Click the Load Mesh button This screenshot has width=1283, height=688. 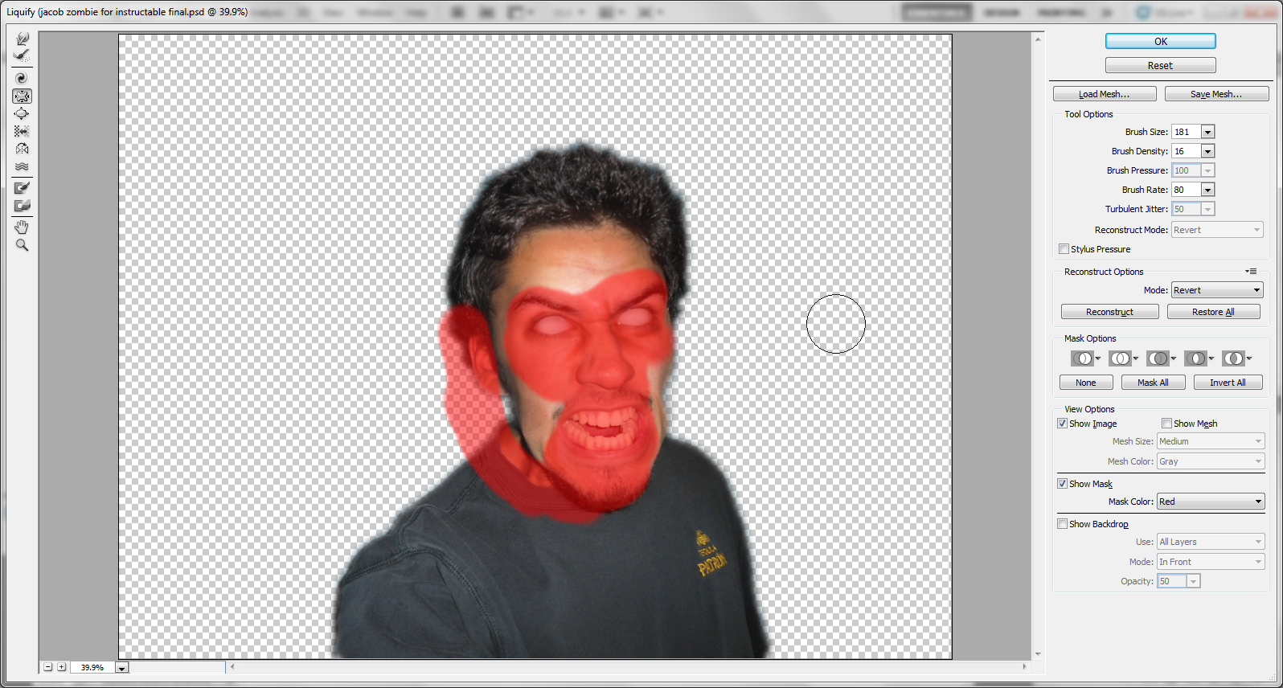tap(1105, 94)
